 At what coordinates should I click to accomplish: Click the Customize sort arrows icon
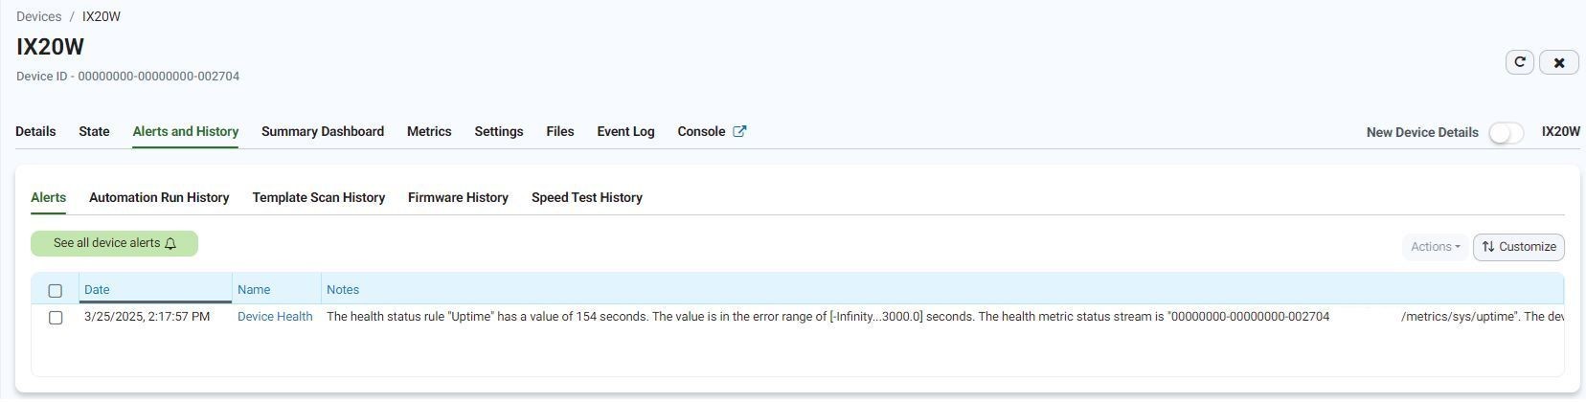coord(1488,247)
